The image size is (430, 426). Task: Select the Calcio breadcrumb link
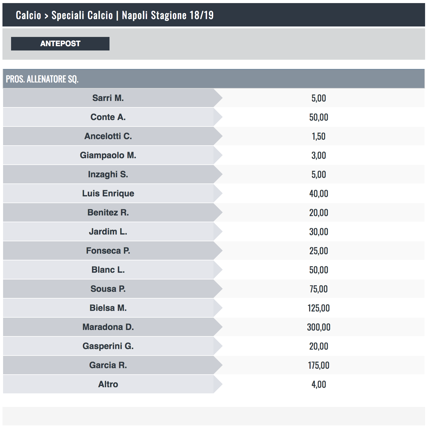[28, 15]
